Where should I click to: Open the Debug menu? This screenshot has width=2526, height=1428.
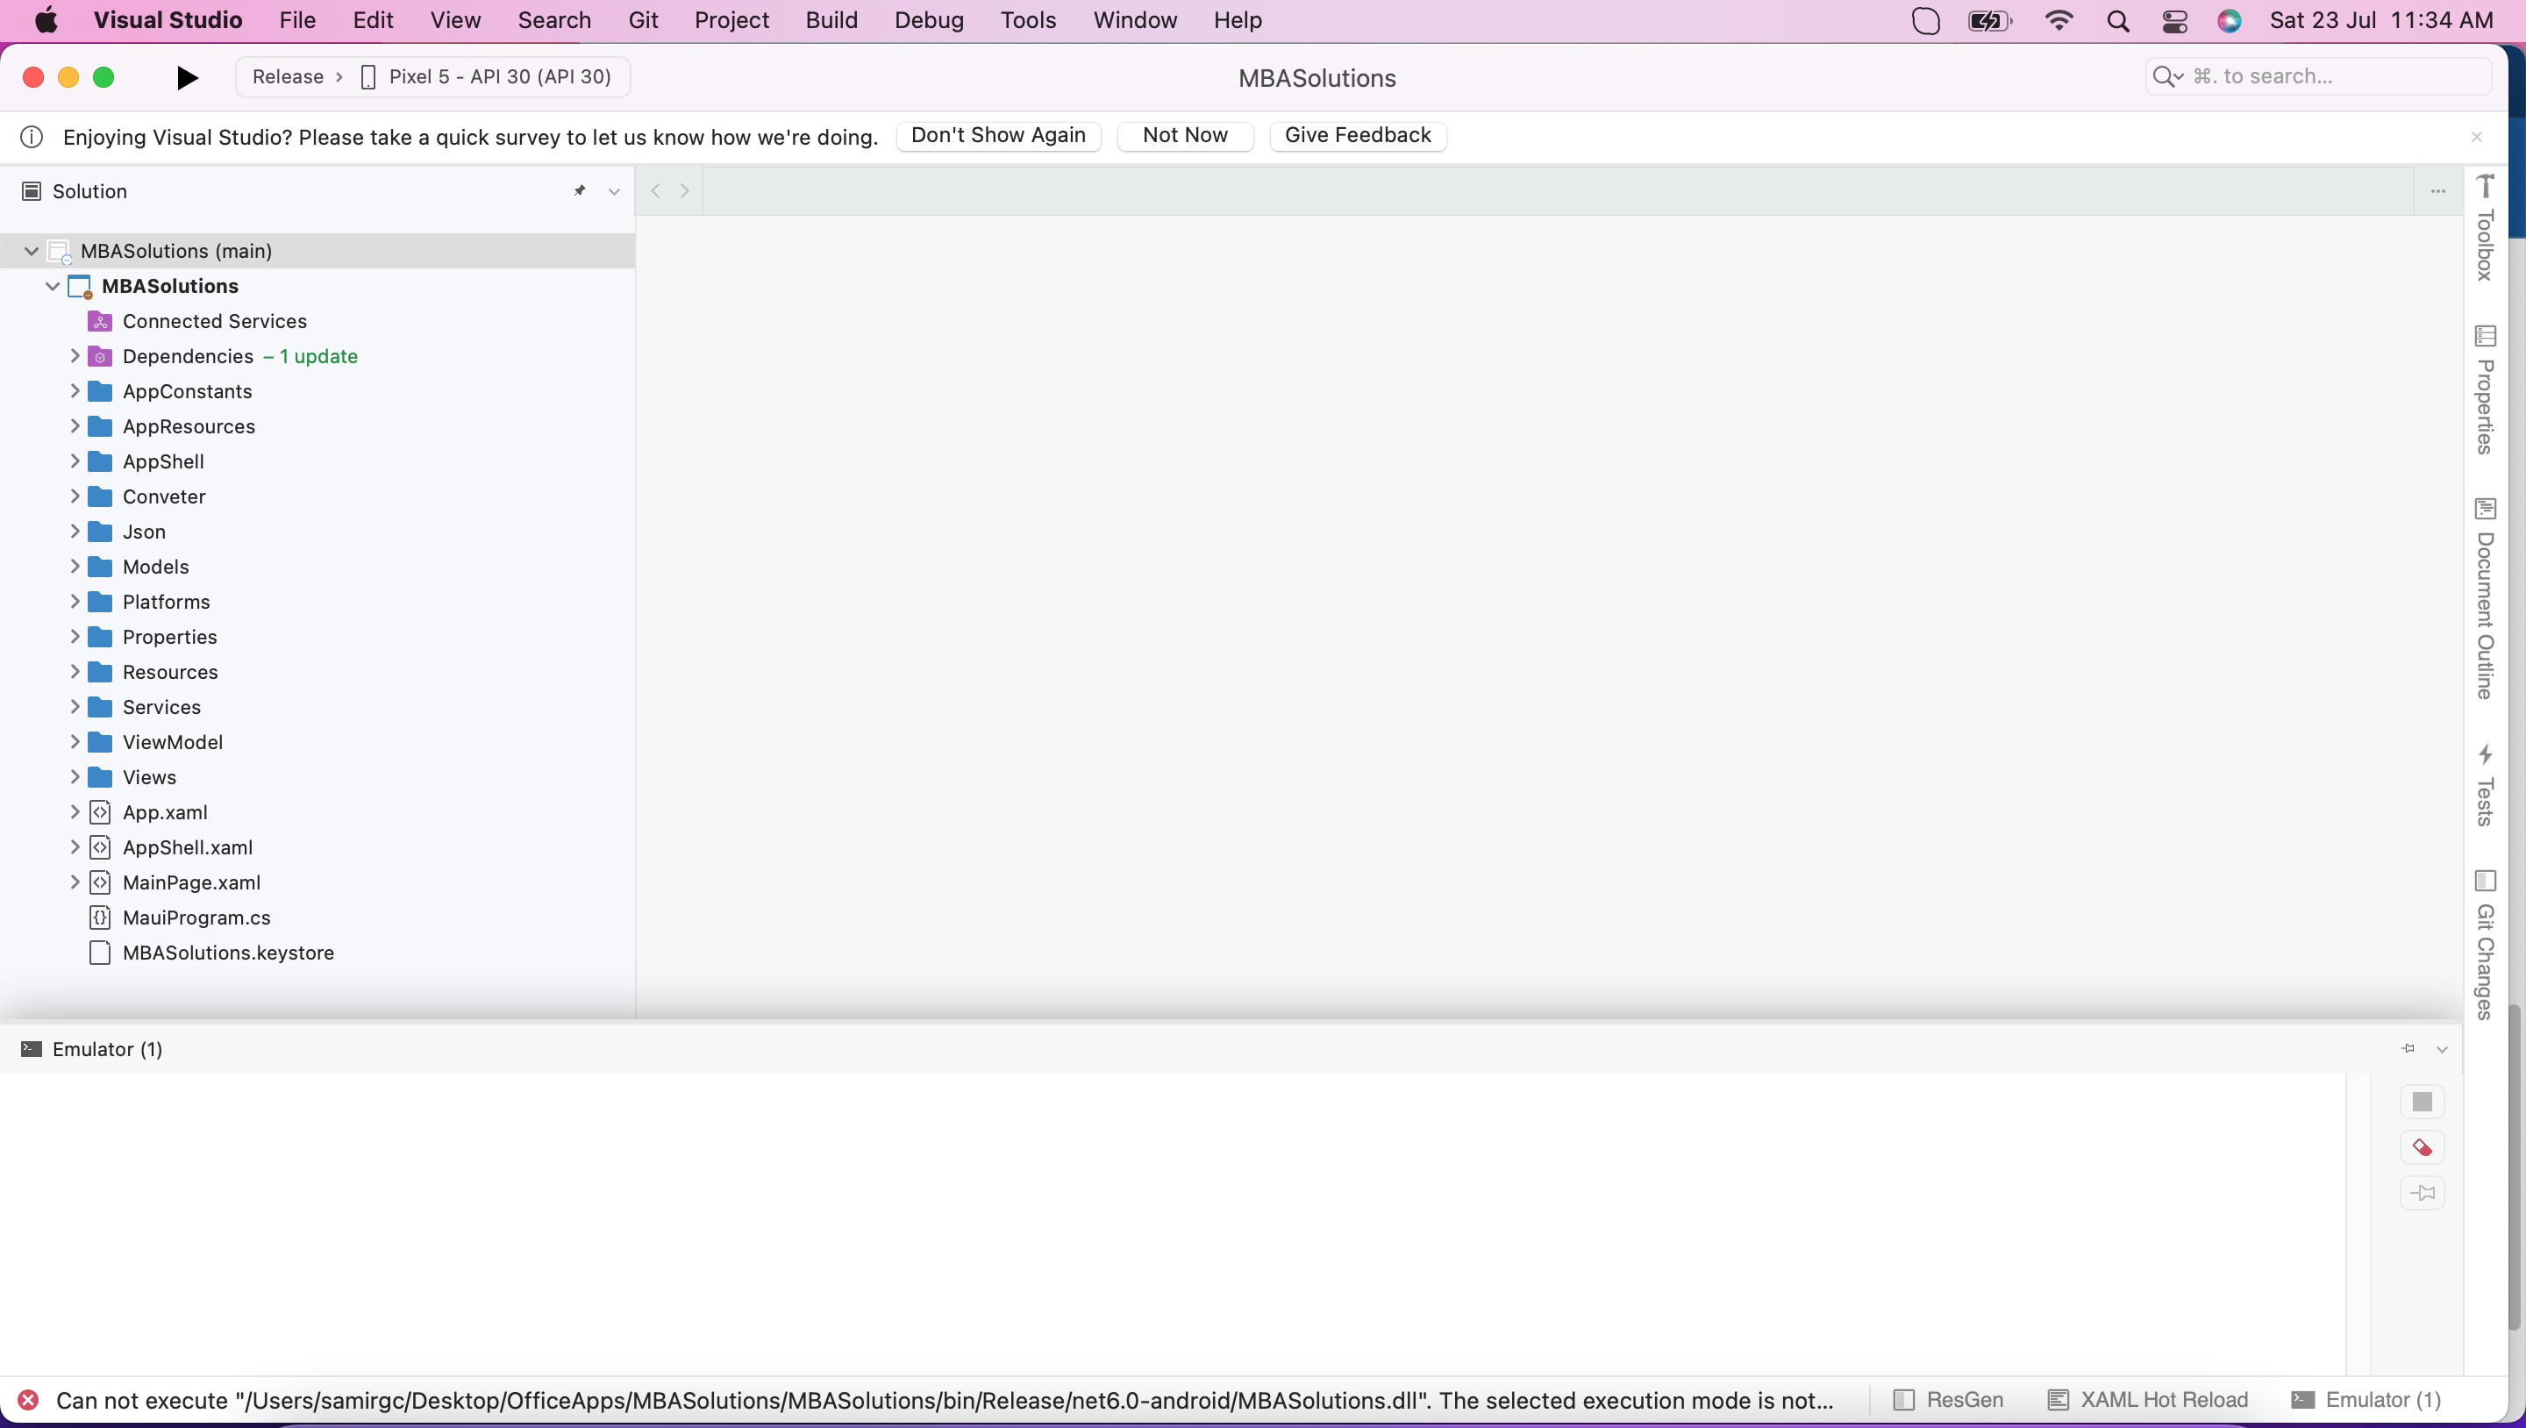click(x=929, y=19)
